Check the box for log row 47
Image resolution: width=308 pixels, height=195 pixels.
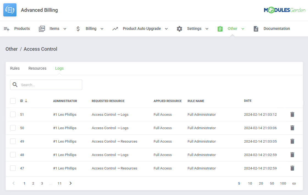click(13, 168)
